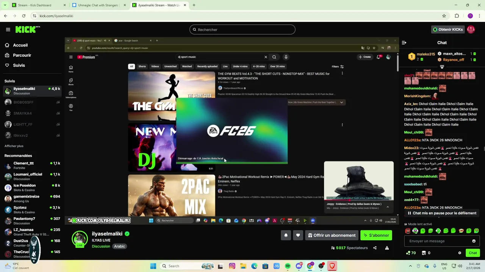Report the stream via warning icon
The image size is (485, 272).
pos(387,248)
